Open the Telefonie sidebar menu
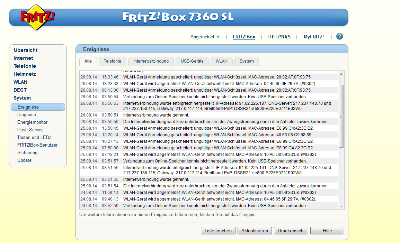Viewport: 400px width, 251px height. point(25,66)
